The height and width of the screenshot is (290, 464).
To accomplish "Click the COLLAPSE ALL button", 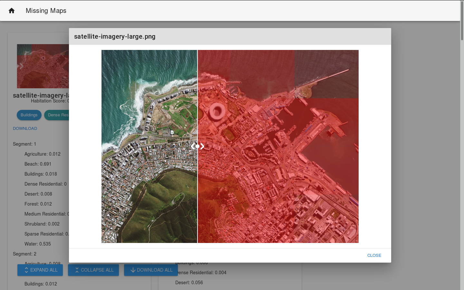I will 93,270.
